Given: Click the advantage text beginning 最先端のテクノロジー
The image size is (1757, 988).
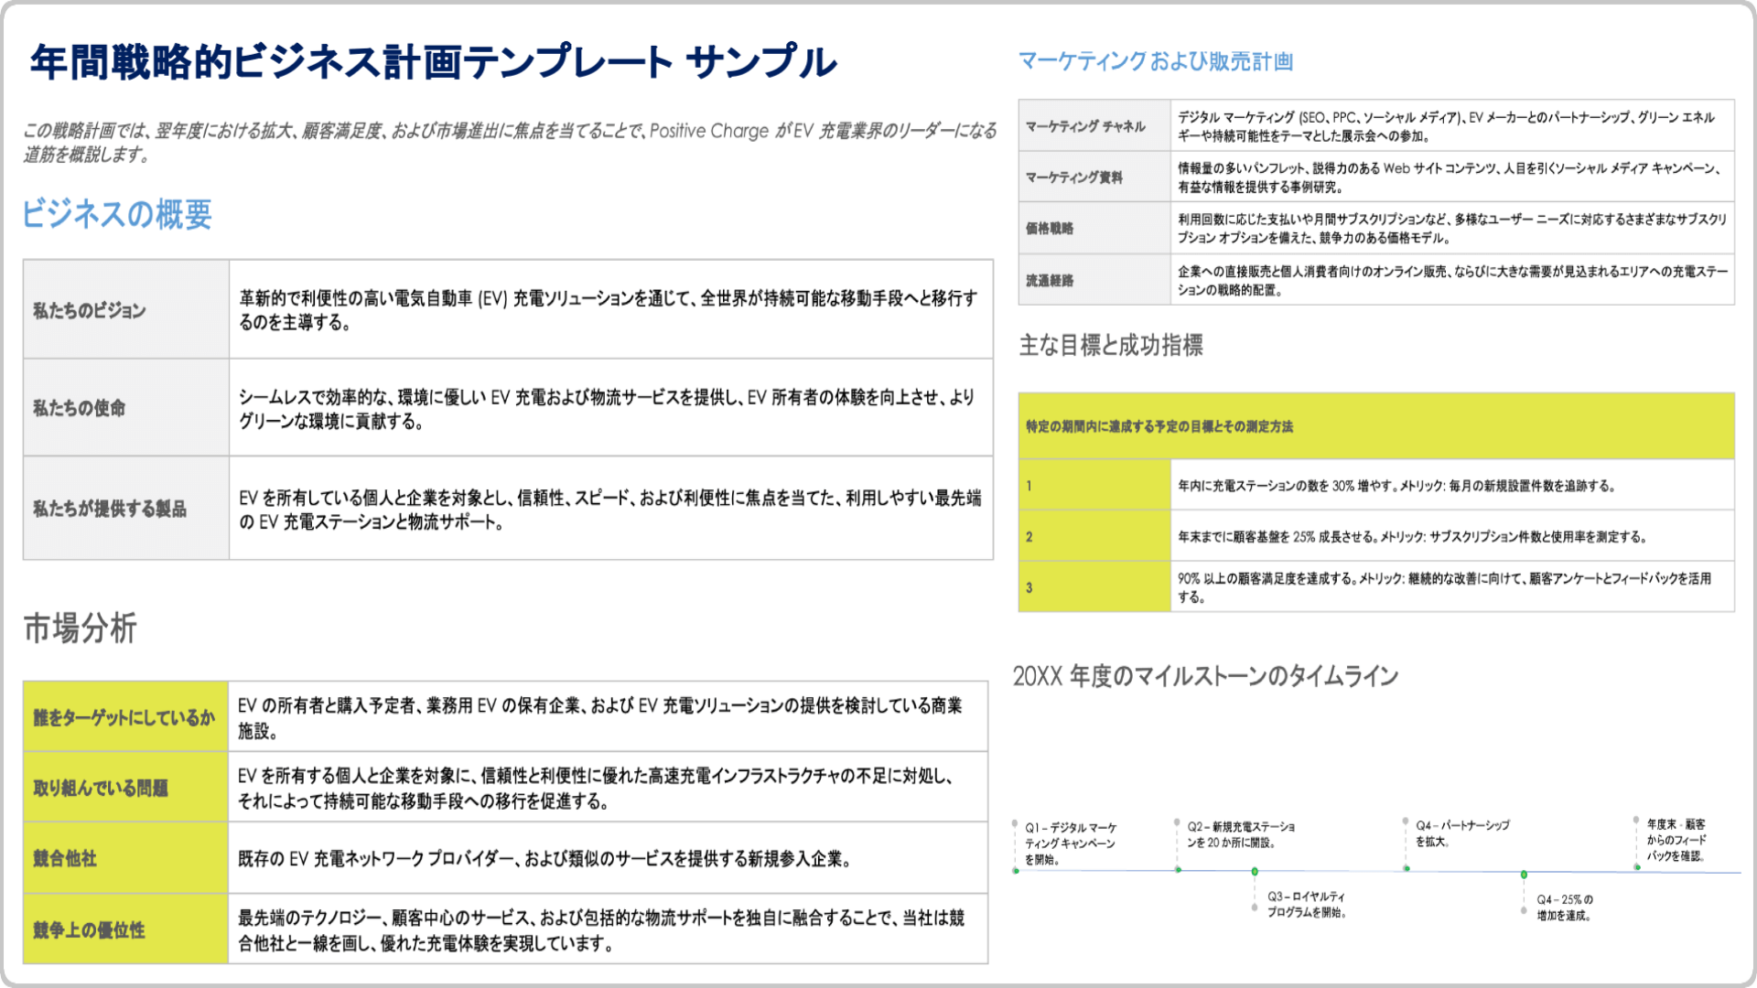Looking at the screenshot, I should coord(601,930).
